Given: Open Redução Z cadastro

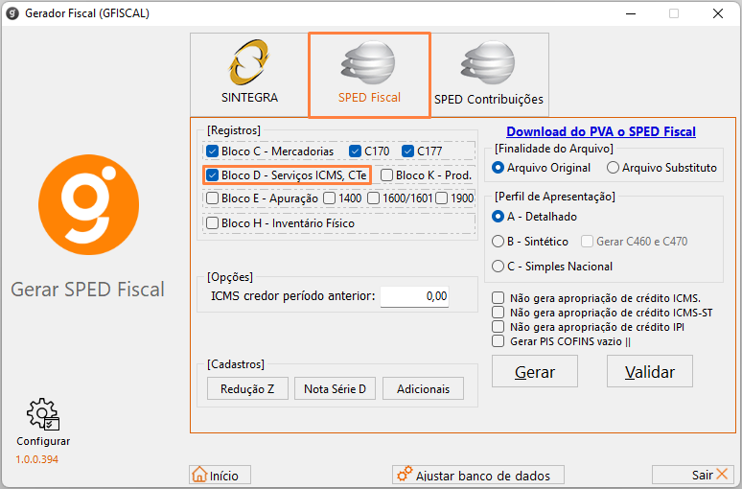Looking at the screenshot, I should 247,388.
